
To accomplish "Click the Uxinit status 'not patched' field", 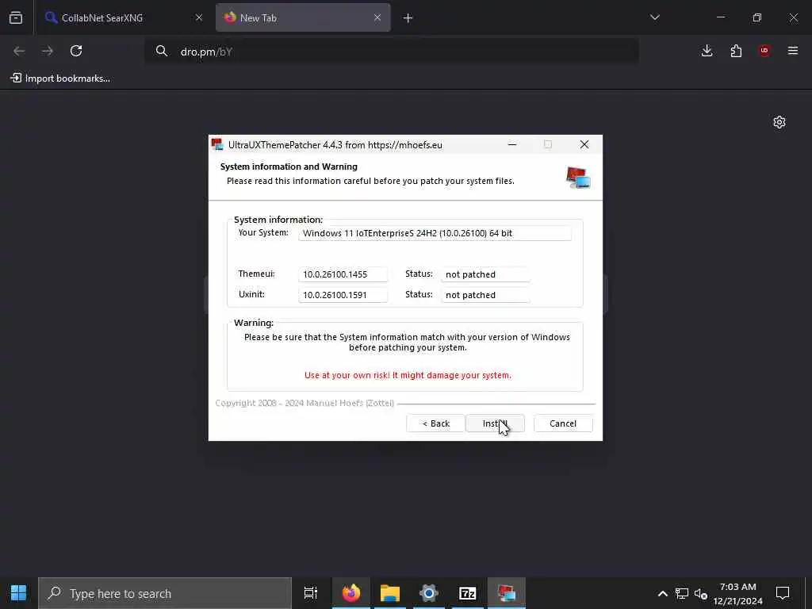I will (485, 295).
